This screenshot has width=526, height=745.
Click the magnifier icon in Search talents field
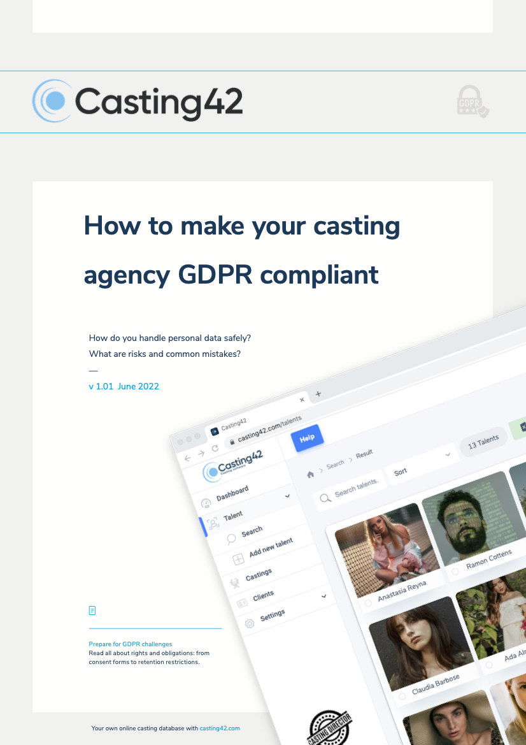[325, 498]
